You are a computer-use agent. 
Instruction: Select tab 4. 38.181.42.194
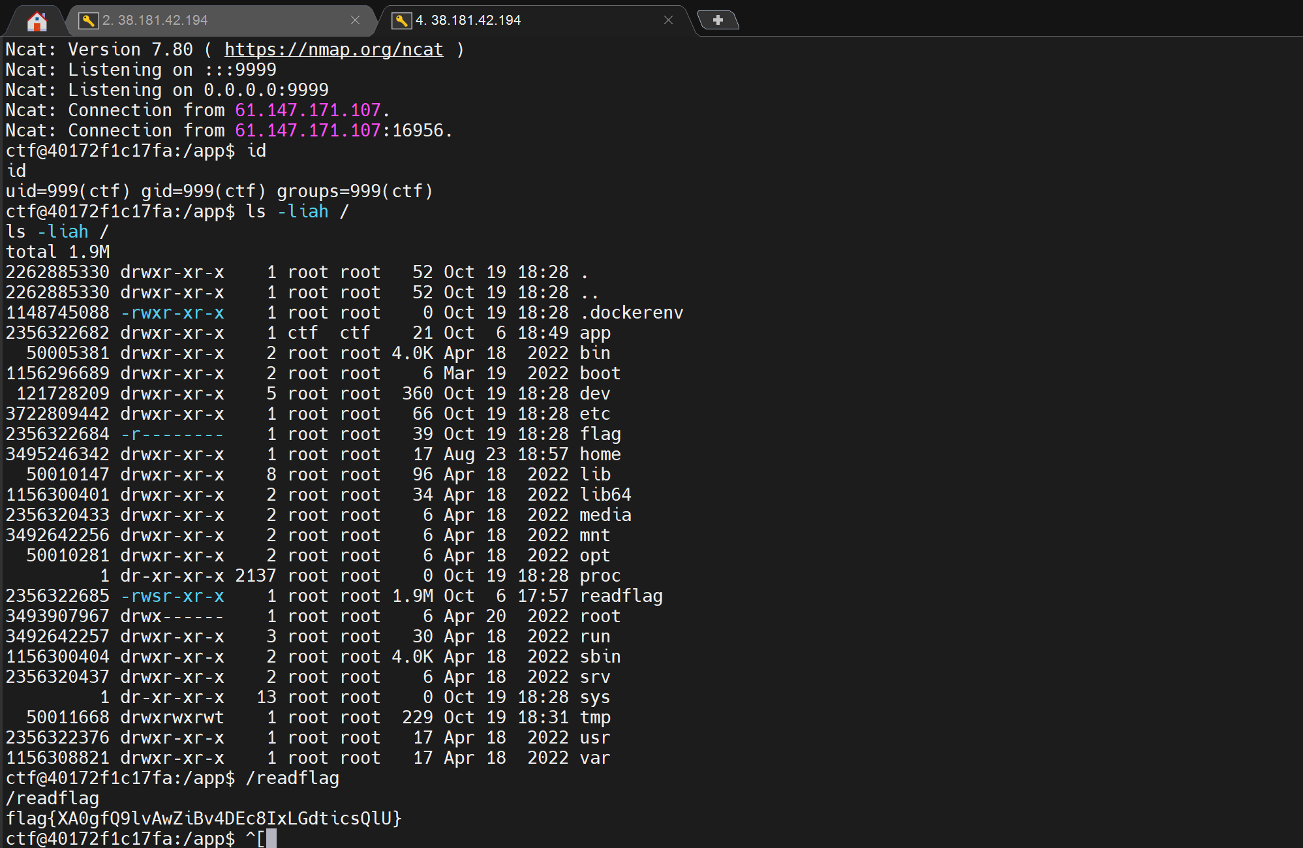coord(534,20)
